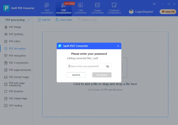Select PDF Merge text in sidebar

pyautogui.click(x=15, y=27)
